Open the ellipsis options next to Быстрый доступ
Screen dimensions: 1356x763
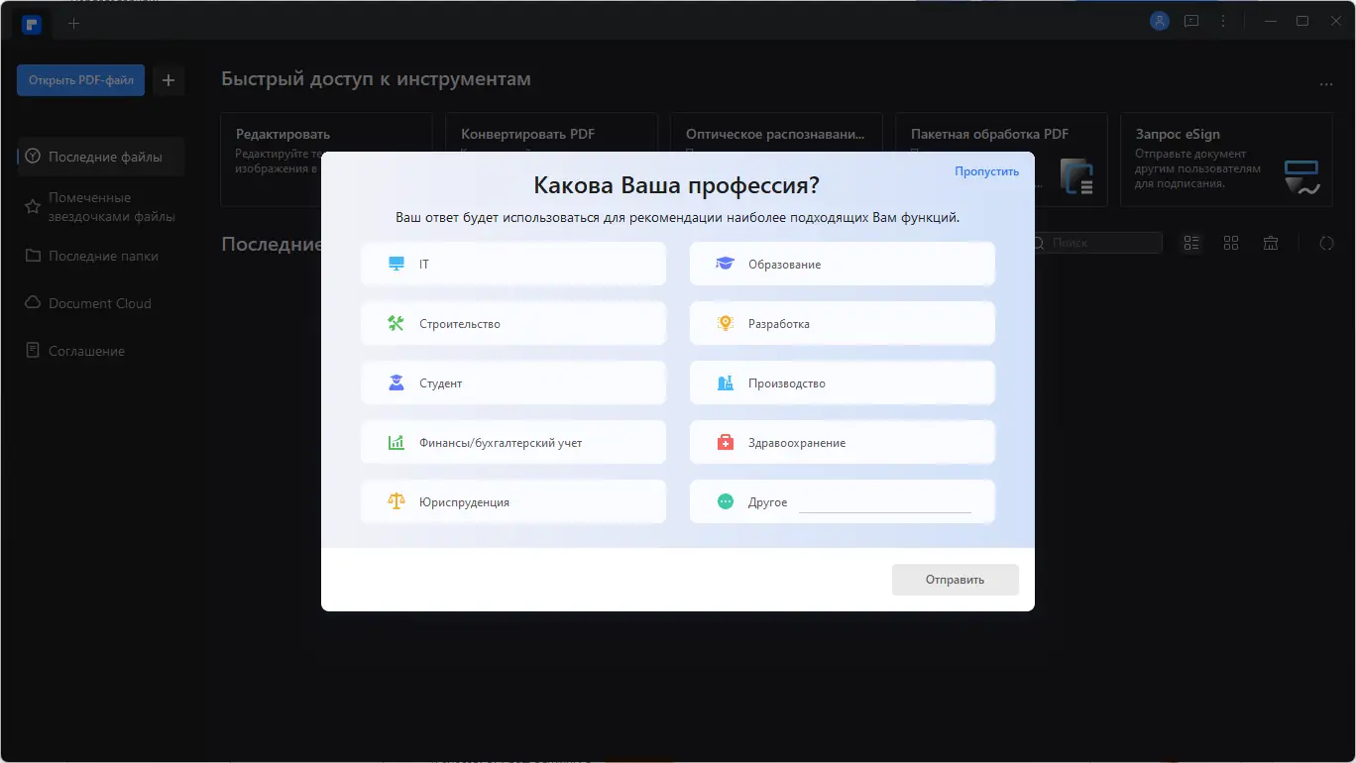pyautogui.click(x=1328, y=84)
